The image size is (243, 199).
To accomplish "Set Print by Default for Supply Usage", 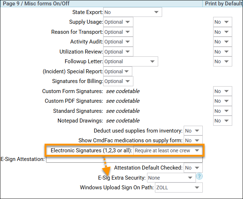I will pyautogui.click(x=222, y=22).
